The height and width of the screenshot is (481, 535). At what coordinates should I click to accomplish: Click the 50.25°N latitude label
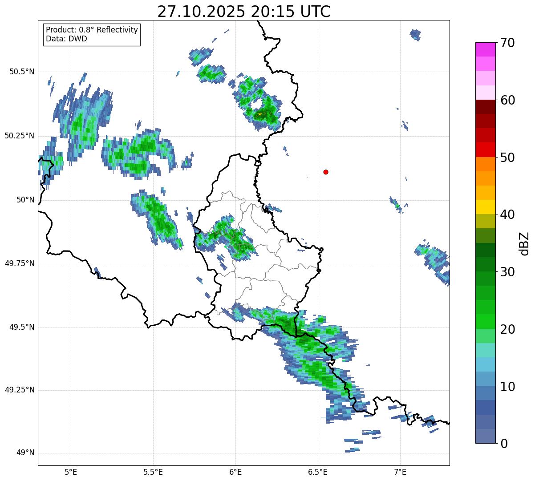20,136
